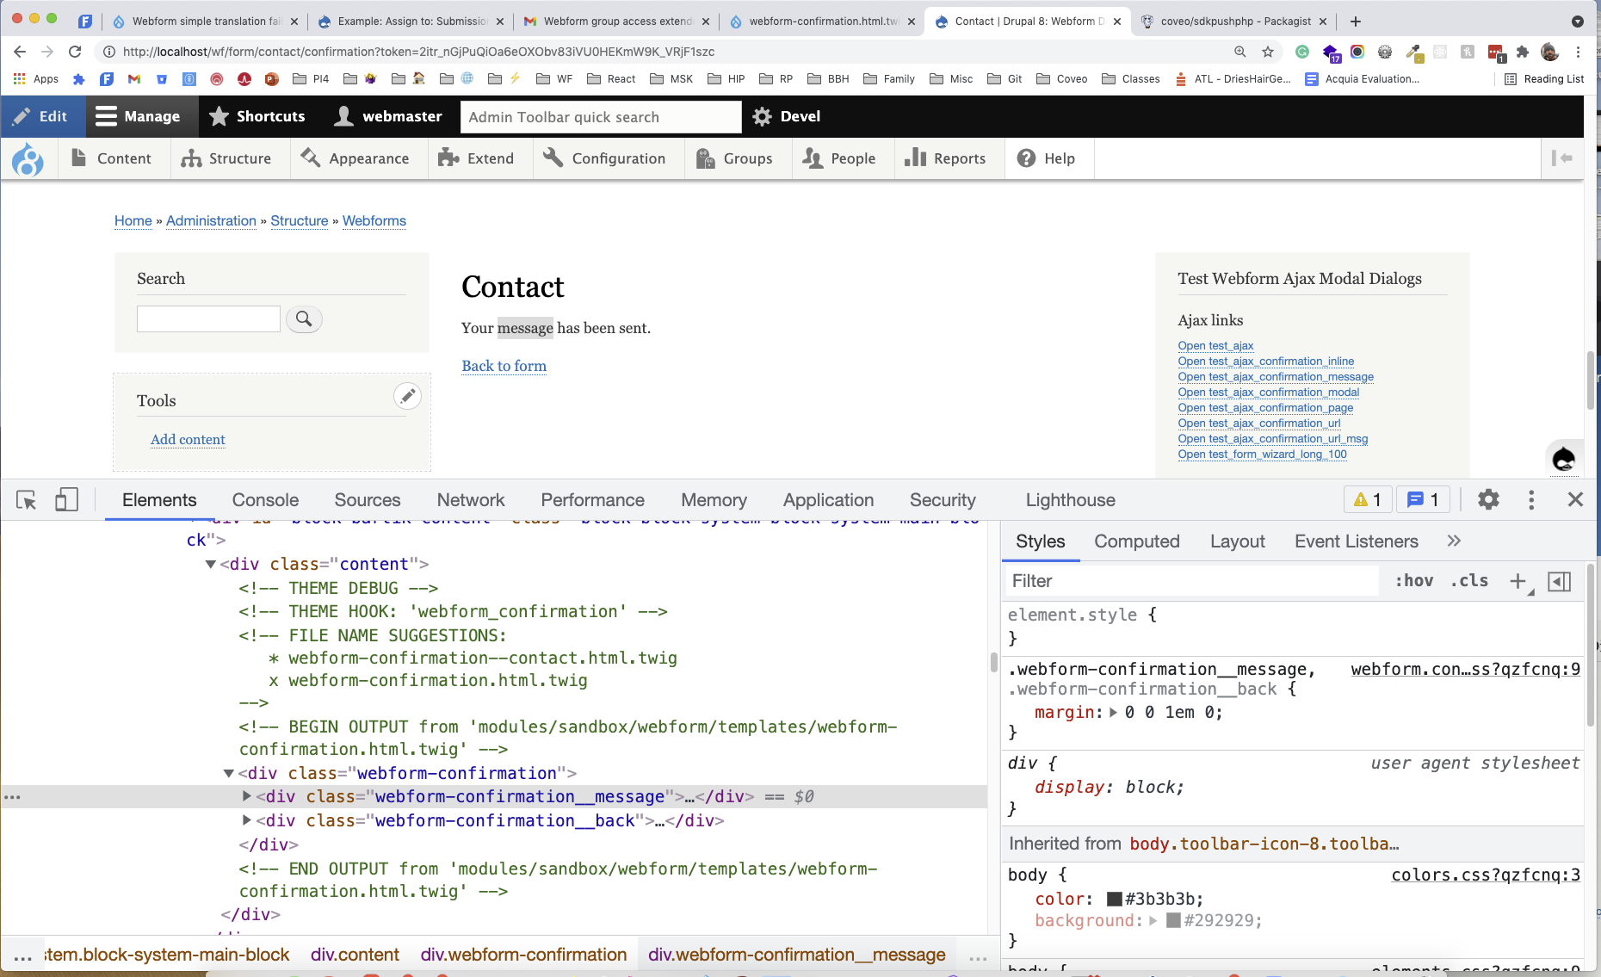Open DevTools settings gear
1601x977 pixels.
[x=1489, y=499]
